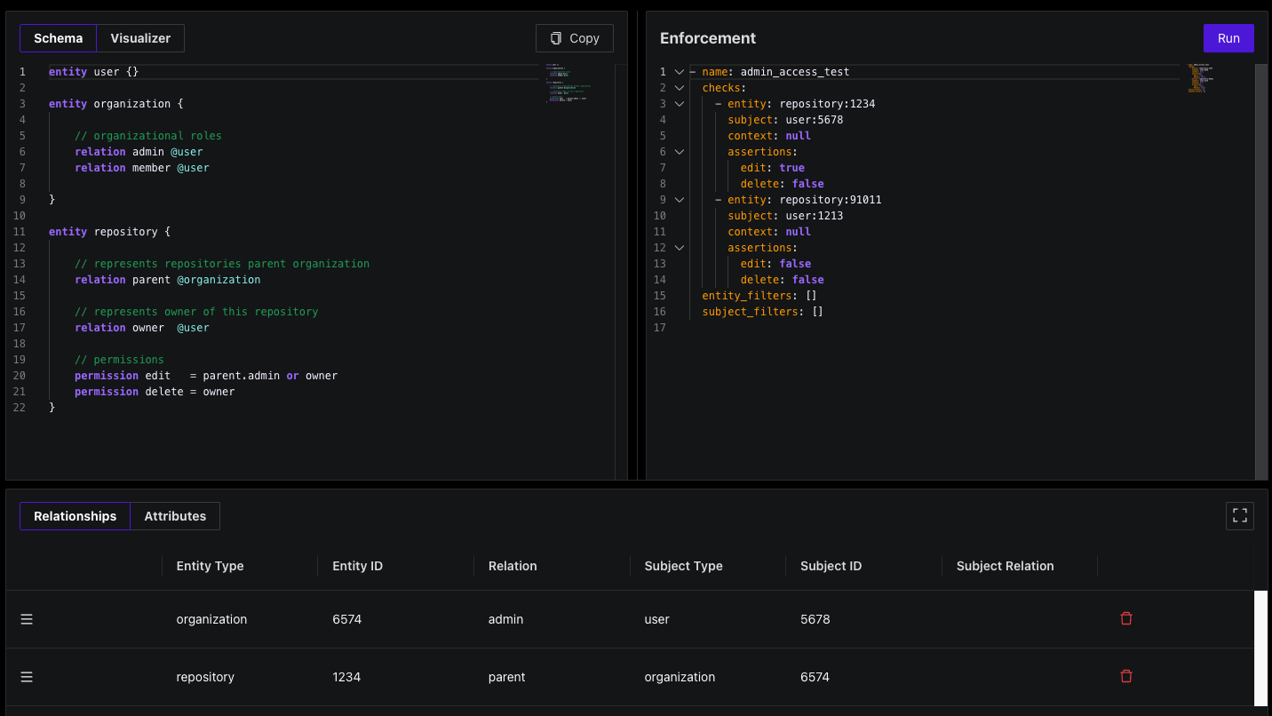
Task: Click 'subject: user:1213' line
Action: point(785,216)
